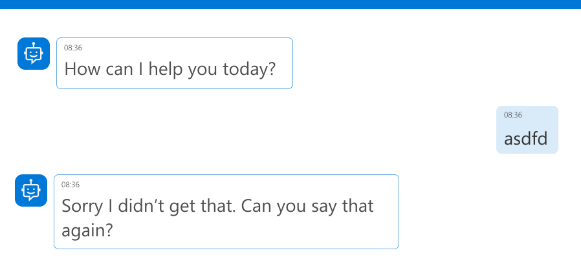Click the word 'help' in the first message
This screenshot has width=581, height=277.
[166, 68]
